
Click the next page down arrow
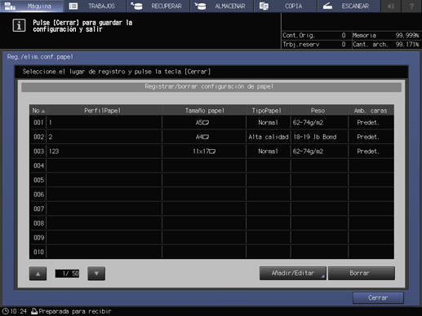pyautogui.click(x=96, y=274)
